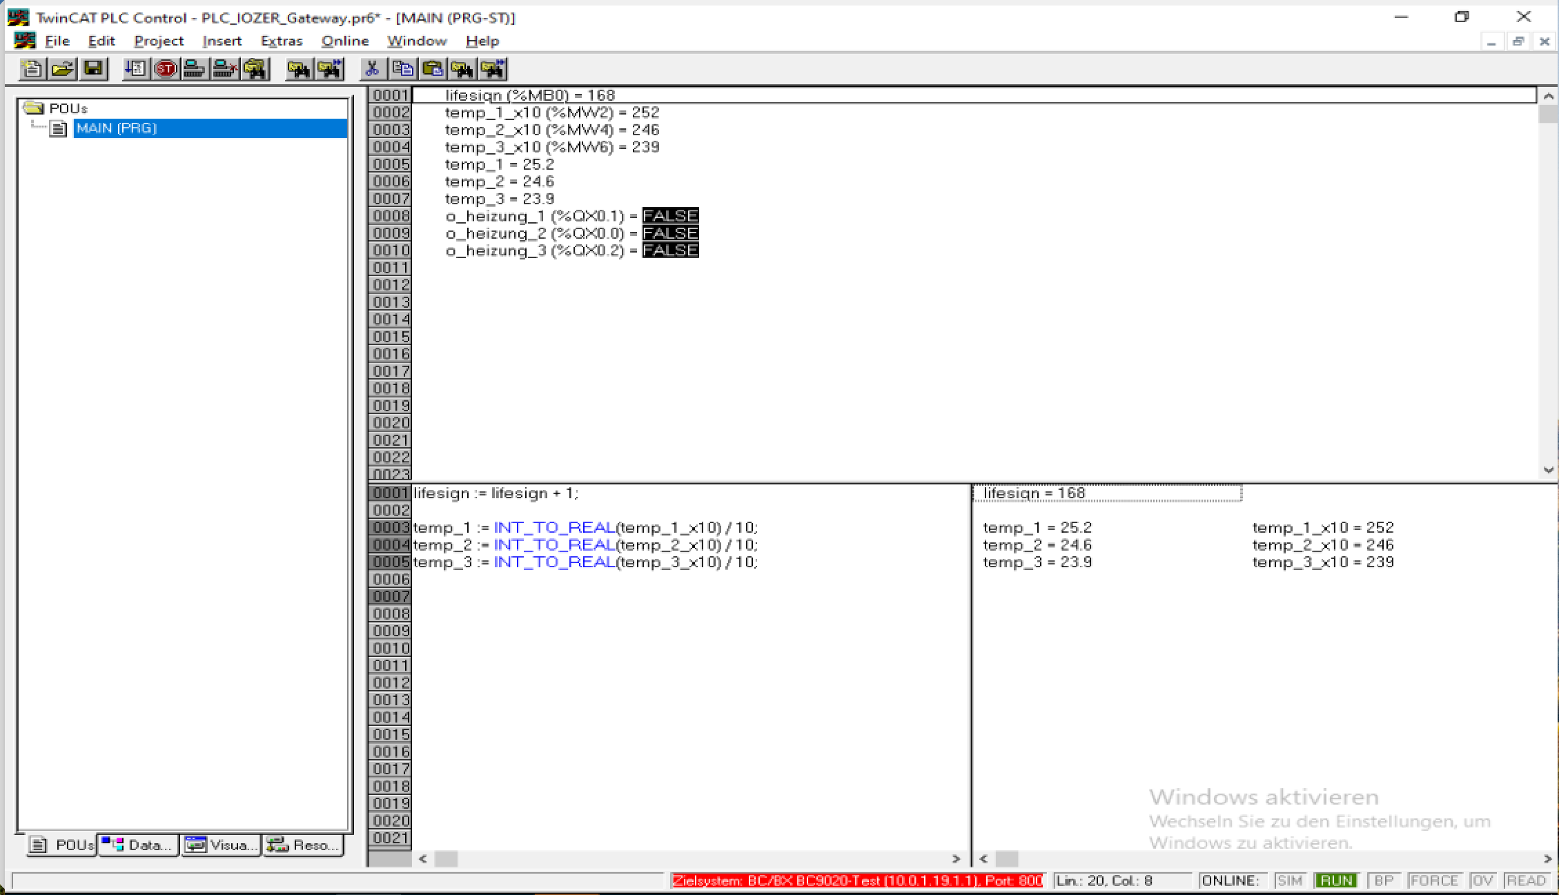
Task: Stop the PLC with the red stop icon
Action: (166, 69)
